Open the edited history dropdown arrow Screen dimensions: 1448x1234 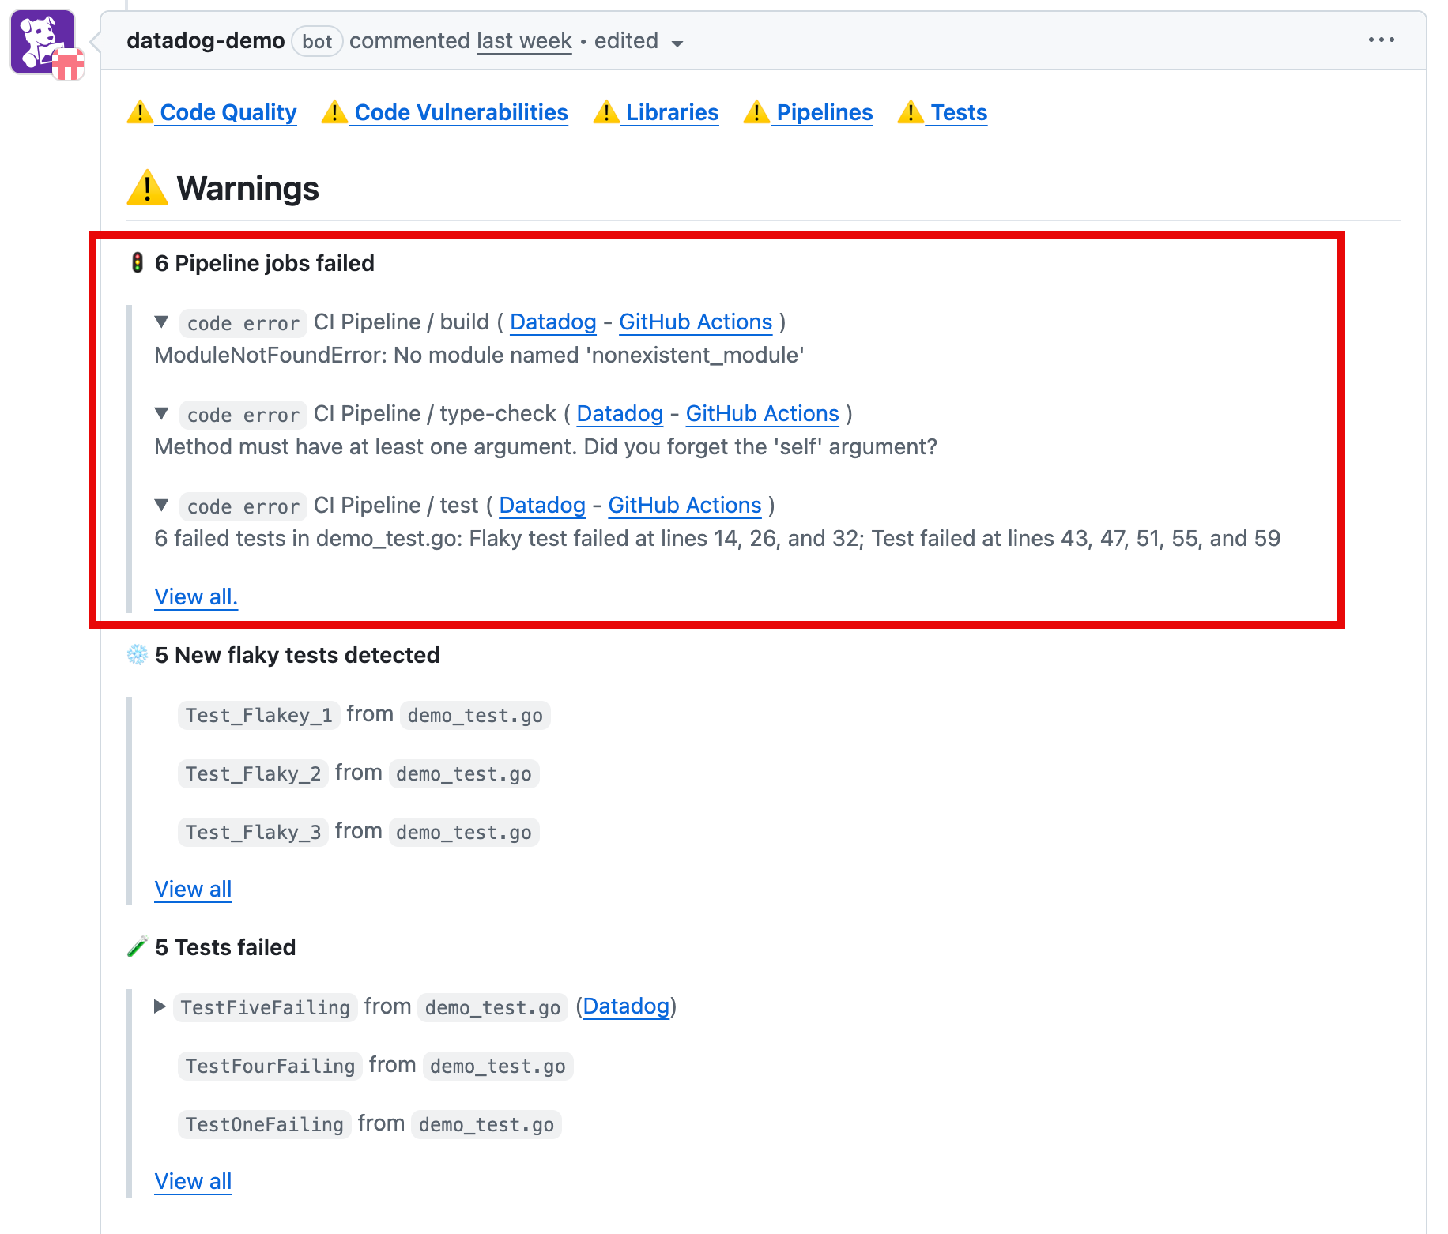[x=677, y=43]
